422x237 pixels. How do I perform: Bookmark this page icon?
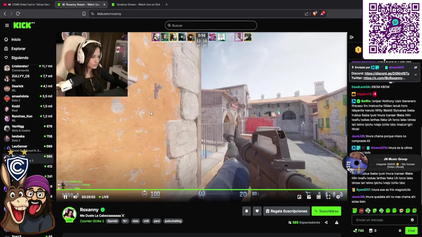84,14
